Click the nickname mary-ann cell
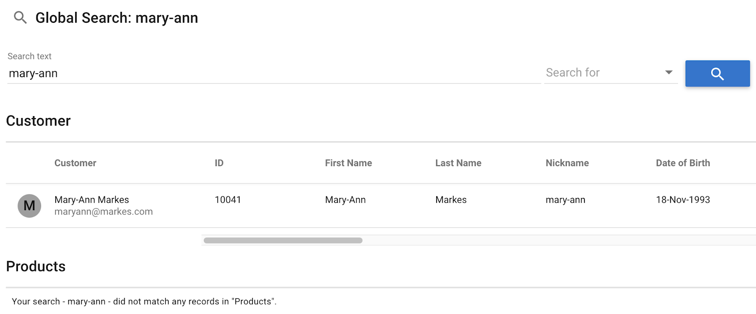Viewport: 756px width, 314px height. pyautogui.click(x=566, y=200)
